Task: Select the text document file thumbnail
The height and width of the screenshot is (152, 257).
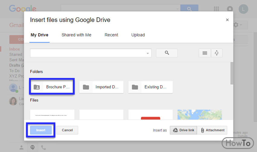Action: tap(52, 115)
